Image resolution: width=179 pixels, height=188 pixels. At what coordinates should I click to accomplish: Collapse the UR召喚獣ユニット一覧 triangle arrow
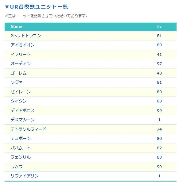coord(7,7)
